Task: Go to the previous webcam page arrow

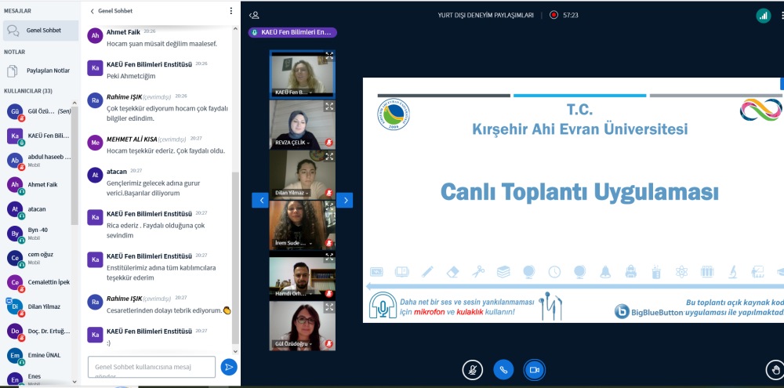Action: coord(260,200)
